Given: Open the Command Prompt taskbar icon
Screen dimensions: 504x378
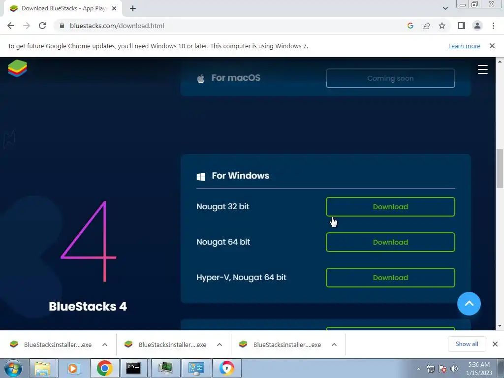Looking at the screenshot, I should pos(133,368).
